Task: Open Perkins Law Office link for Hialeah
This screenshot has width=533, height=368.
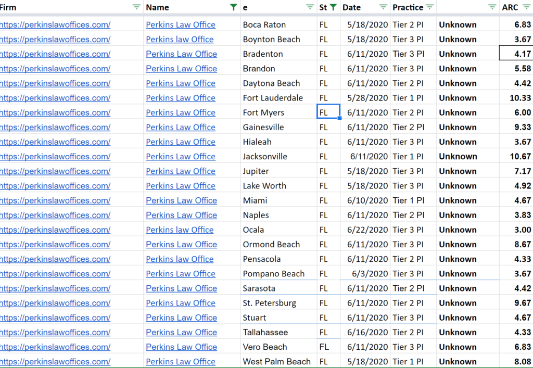Action: tap(181, 142)
